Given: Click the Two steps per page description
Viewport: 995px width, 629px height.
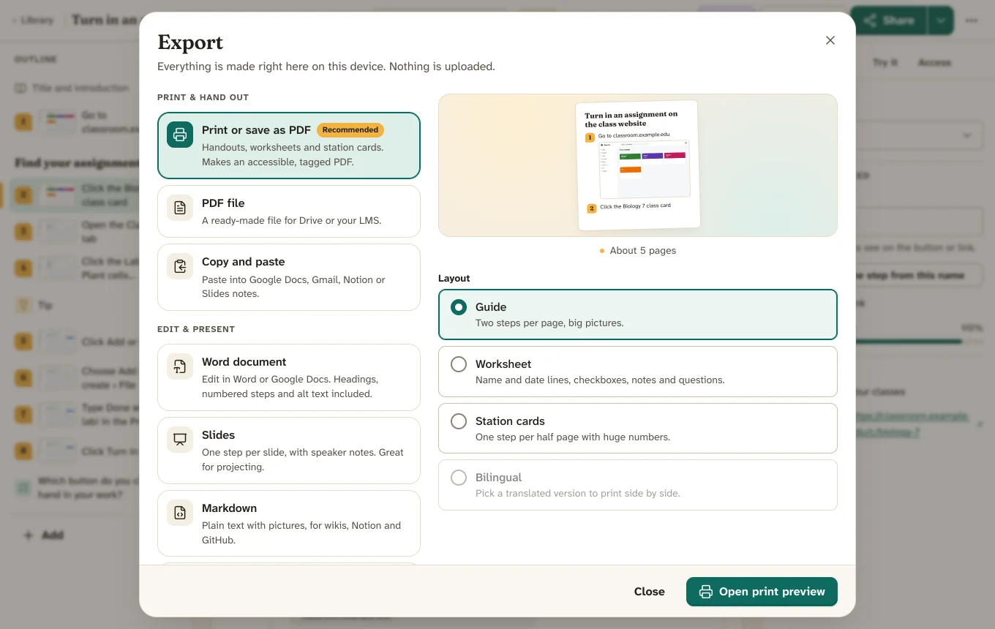Looking at the screenshot, I should click(549, 323).
